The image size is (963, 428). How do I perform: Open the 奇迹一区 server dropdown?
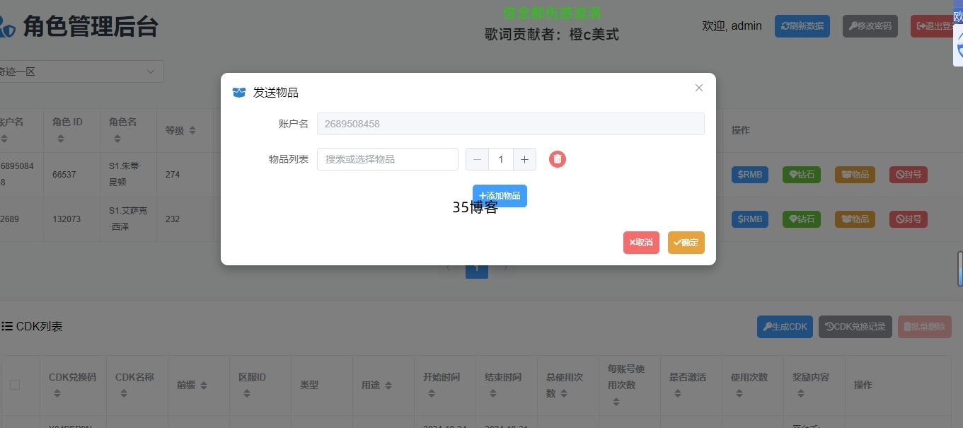[81, 71]
